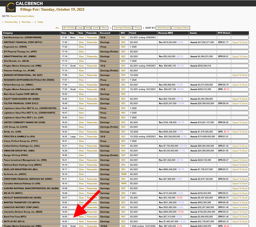Viewport: 256px width, 227px height.
Task: Jump to Today's filings
Action: pos(40,22)
